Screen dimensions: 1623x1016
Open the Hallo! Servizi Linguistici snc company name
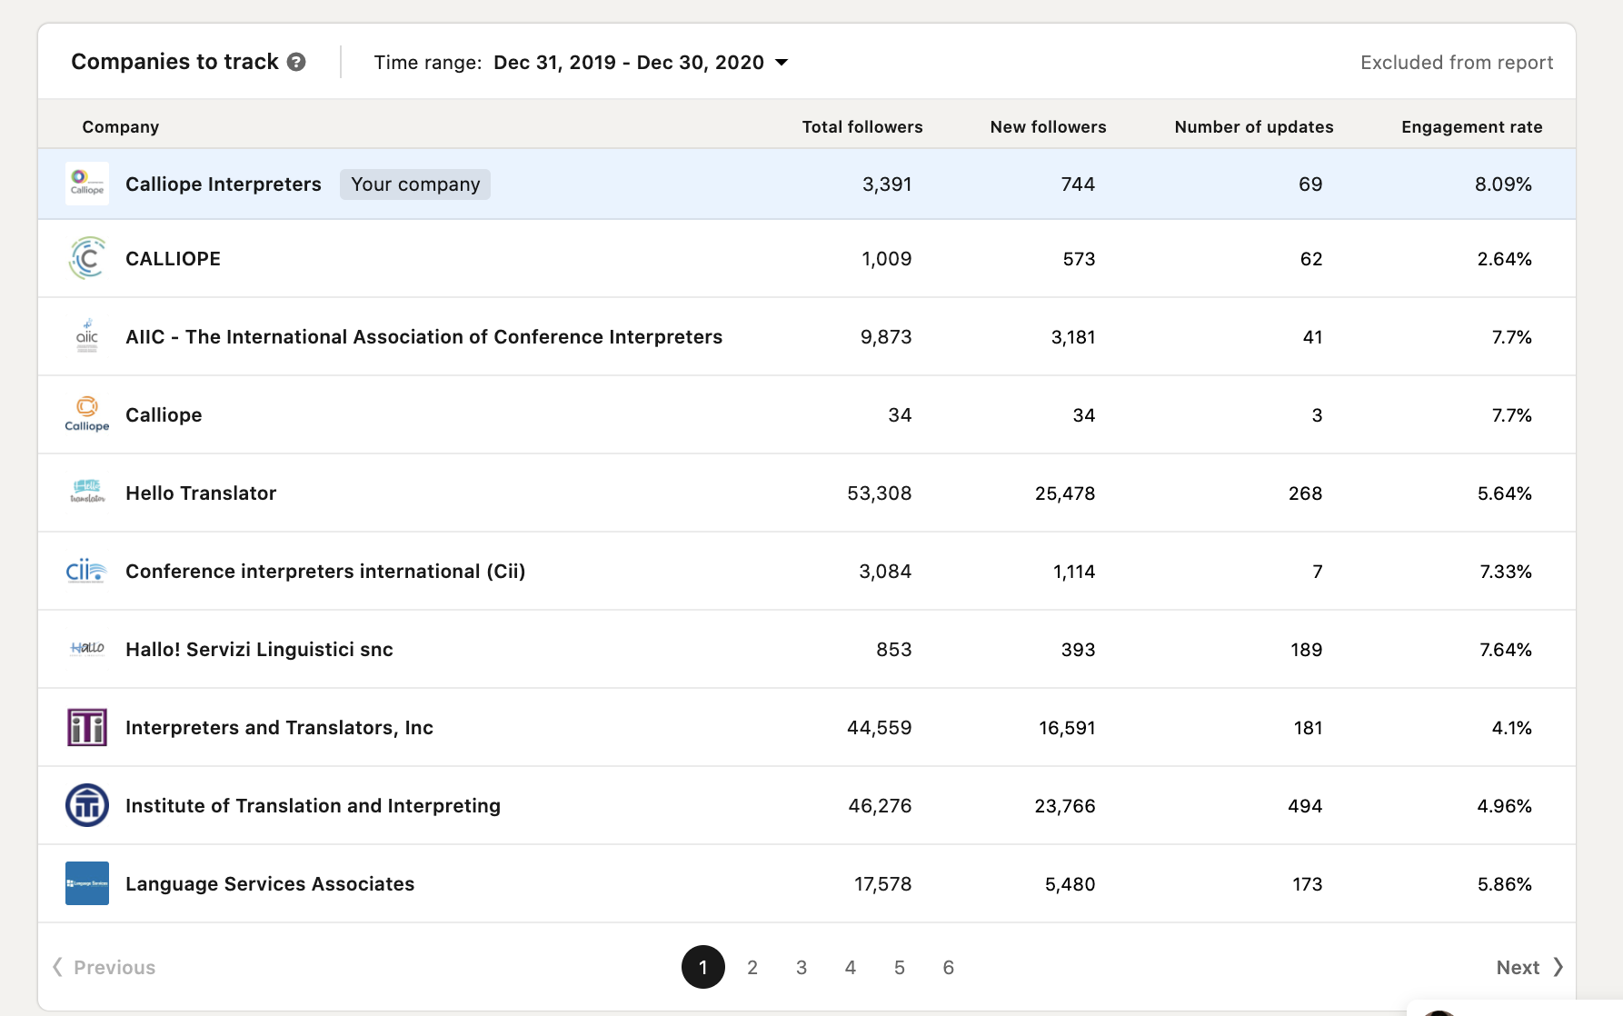(259, 649)
